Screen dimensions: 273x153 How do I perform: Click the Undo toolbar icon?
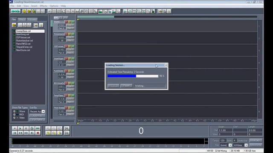coord(49,11)
